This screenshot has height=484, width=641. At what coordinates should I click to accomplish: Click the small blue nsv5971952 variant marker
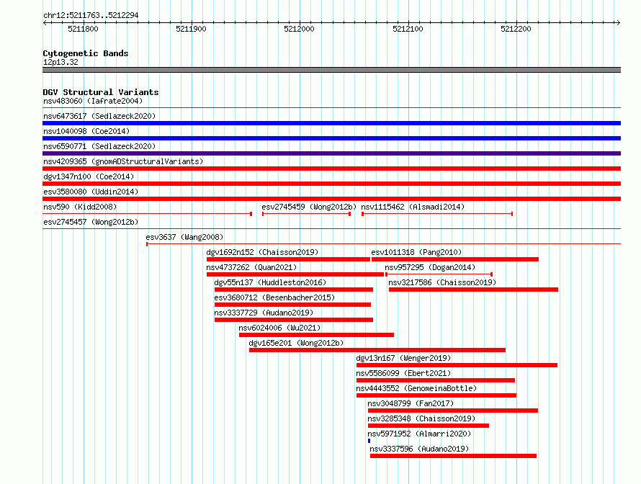[369, 441]
